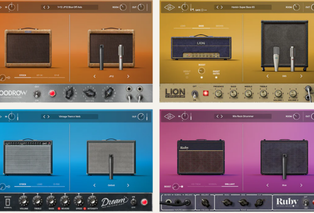The image size is (314, 213).
Task: Go to previous preset in Dream header
Action: [44, 117]
